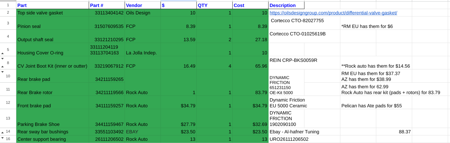Select FCP vendor in Pinion seal row
The width and height of the screenshot is (450, 143).
(143, 23)
